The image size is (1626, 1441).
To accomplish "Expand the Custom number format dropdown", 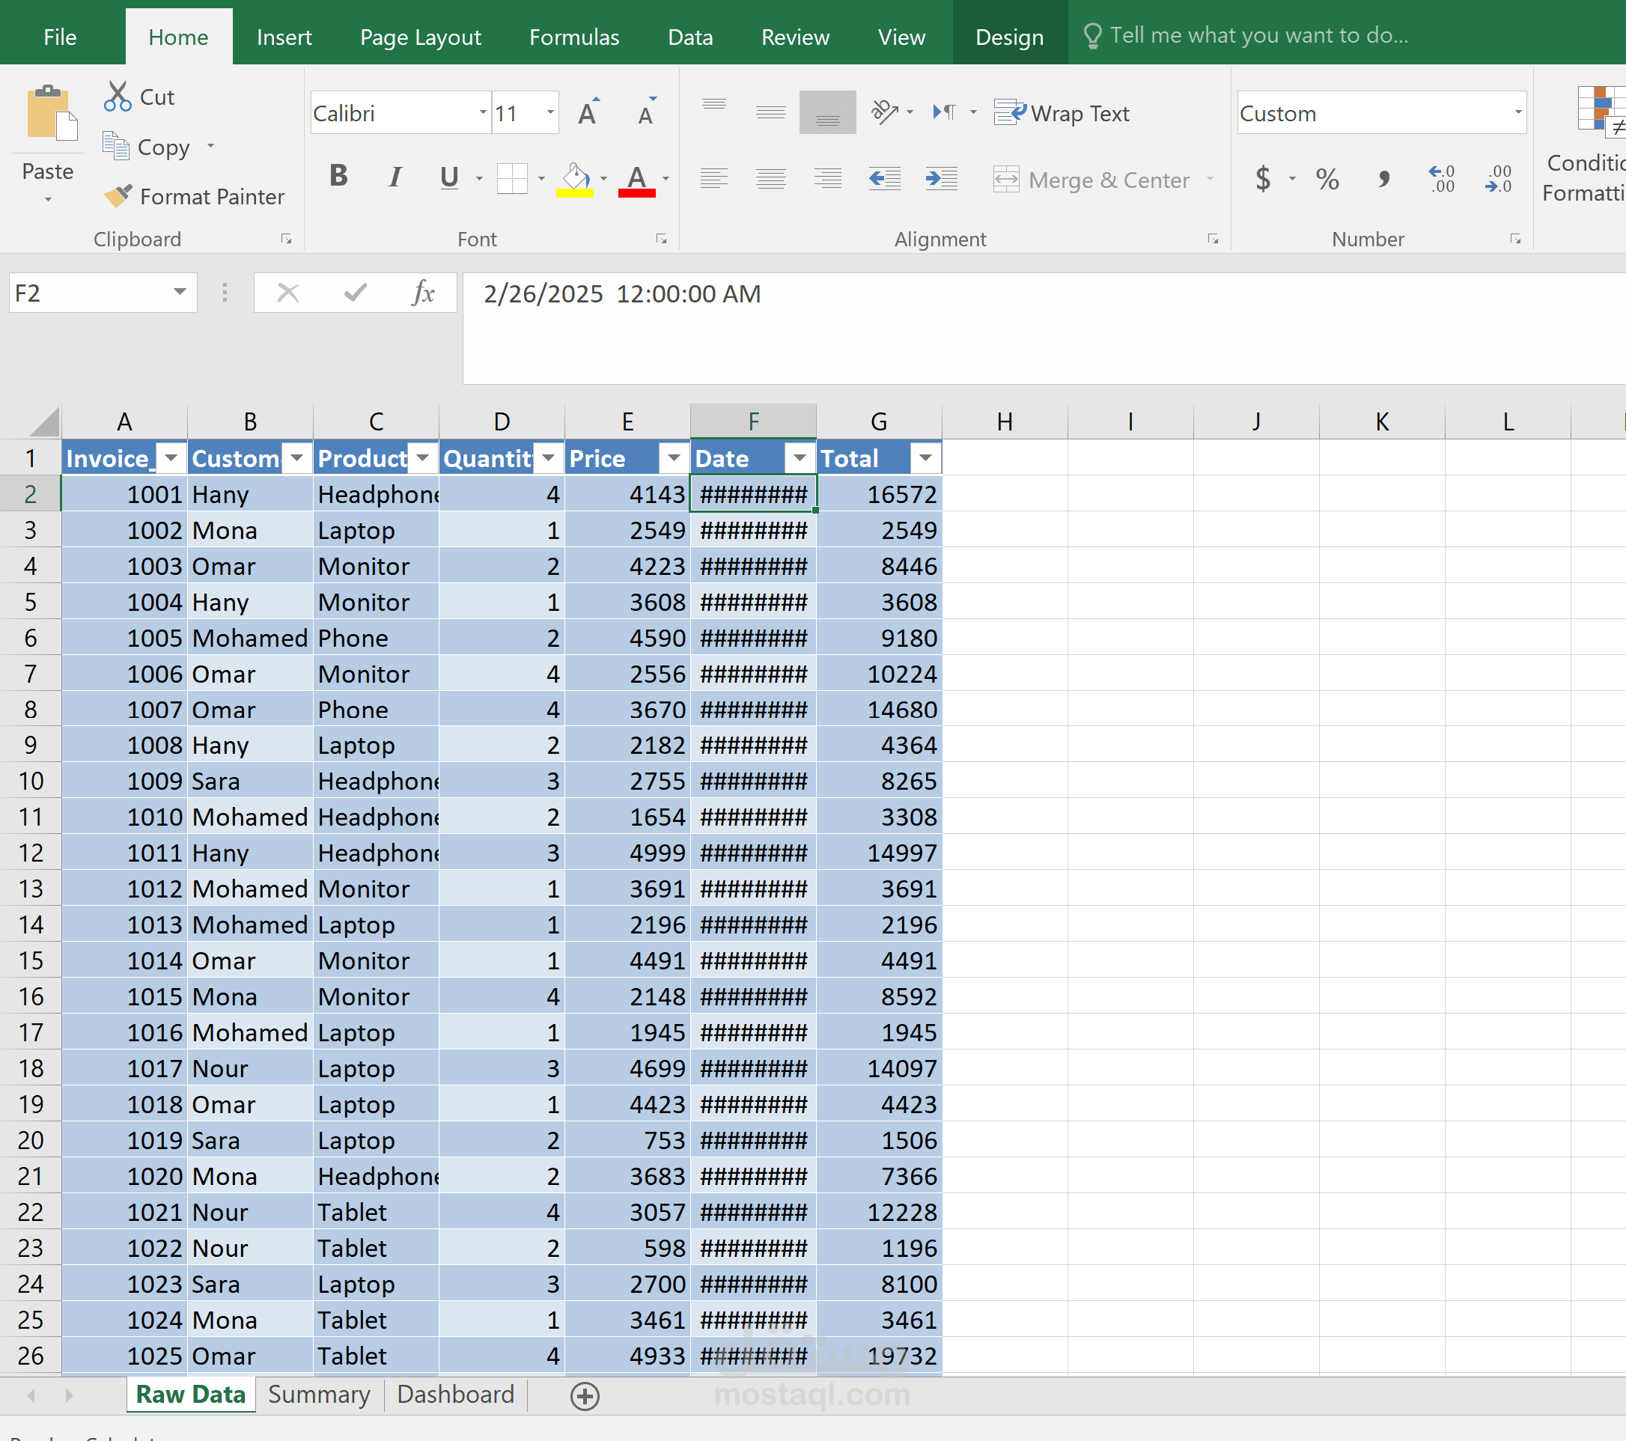I will [1517, 113].
